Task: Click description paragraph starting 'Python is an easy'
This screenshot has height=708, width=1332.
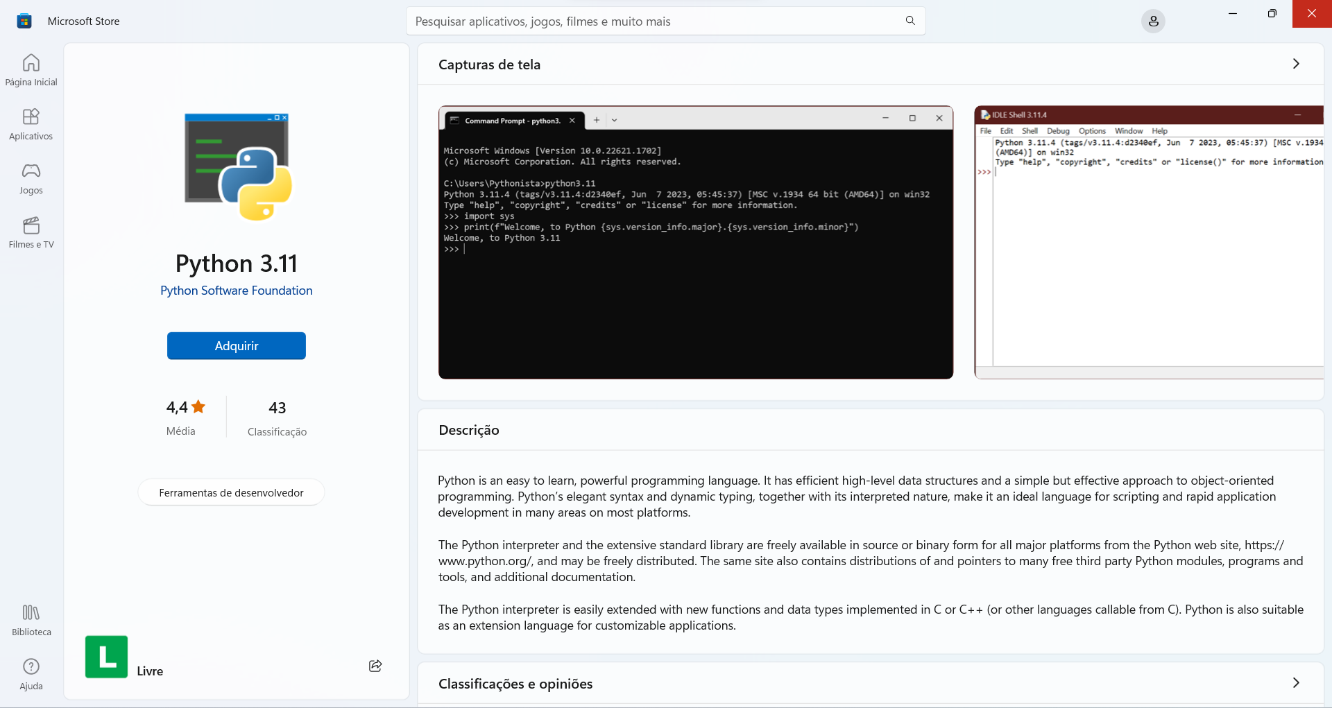Action: point(857,497)
